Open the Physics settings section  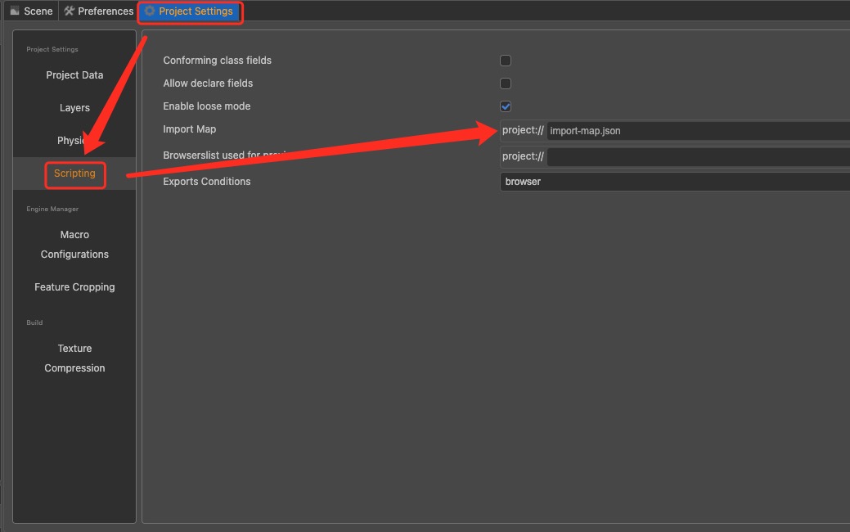click(x=74, y=141)
